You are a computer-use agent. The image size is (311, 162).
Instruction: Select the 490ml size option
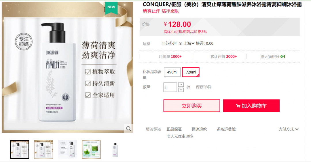[172, 72]
